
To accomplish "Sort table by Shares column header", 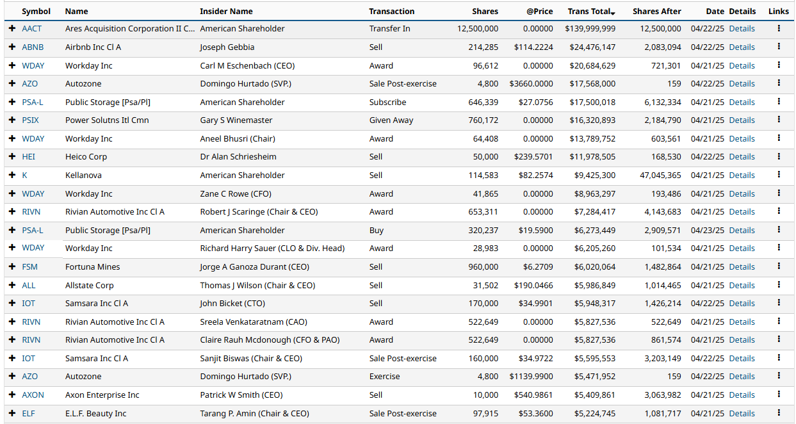I will (485, 11).
